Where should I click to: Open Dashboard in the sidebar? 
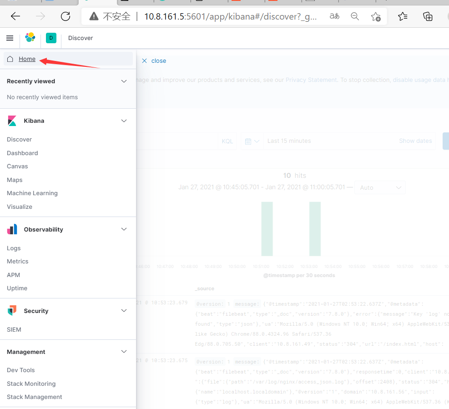[22, 153]
